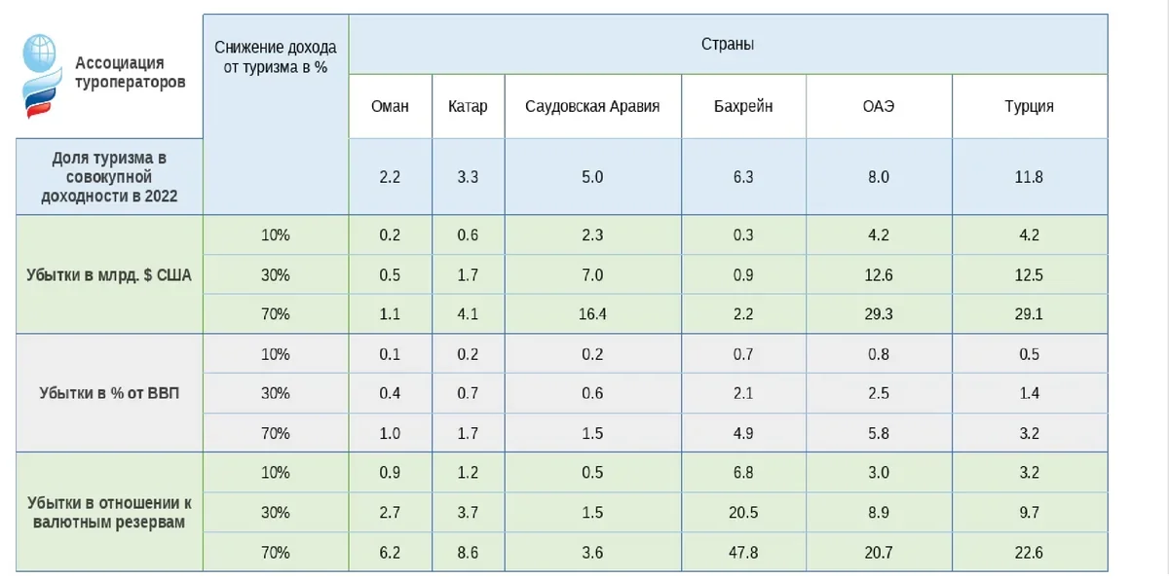Click 'Убытки в отношении к валютным резервам' header
Screen dimensions: 1169x579
click(109, 512)
